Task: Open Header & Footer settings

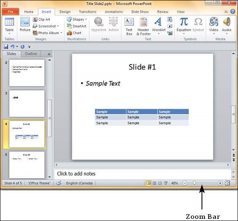Action: pyautogui.click(x=143, y=26)
